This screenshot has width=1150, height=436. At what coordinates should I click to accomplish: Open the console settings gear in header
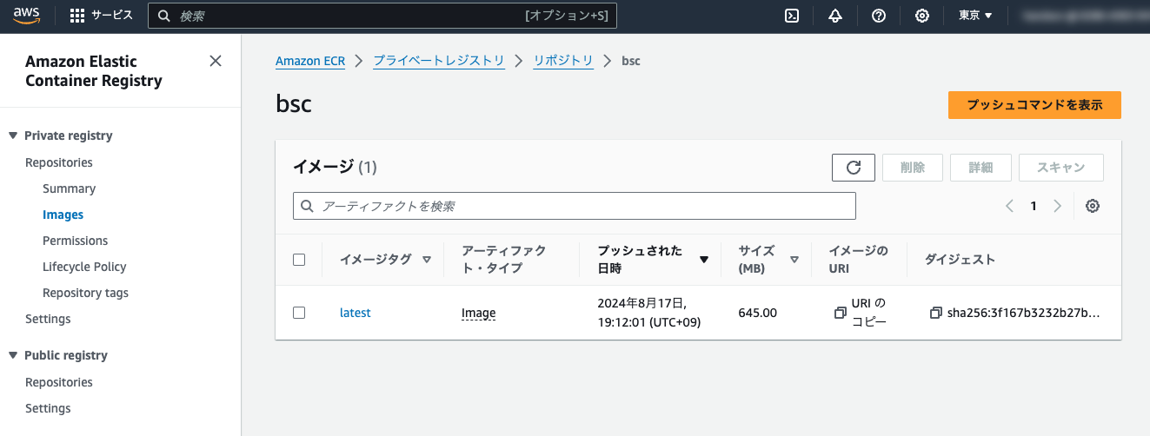[922, 16]
